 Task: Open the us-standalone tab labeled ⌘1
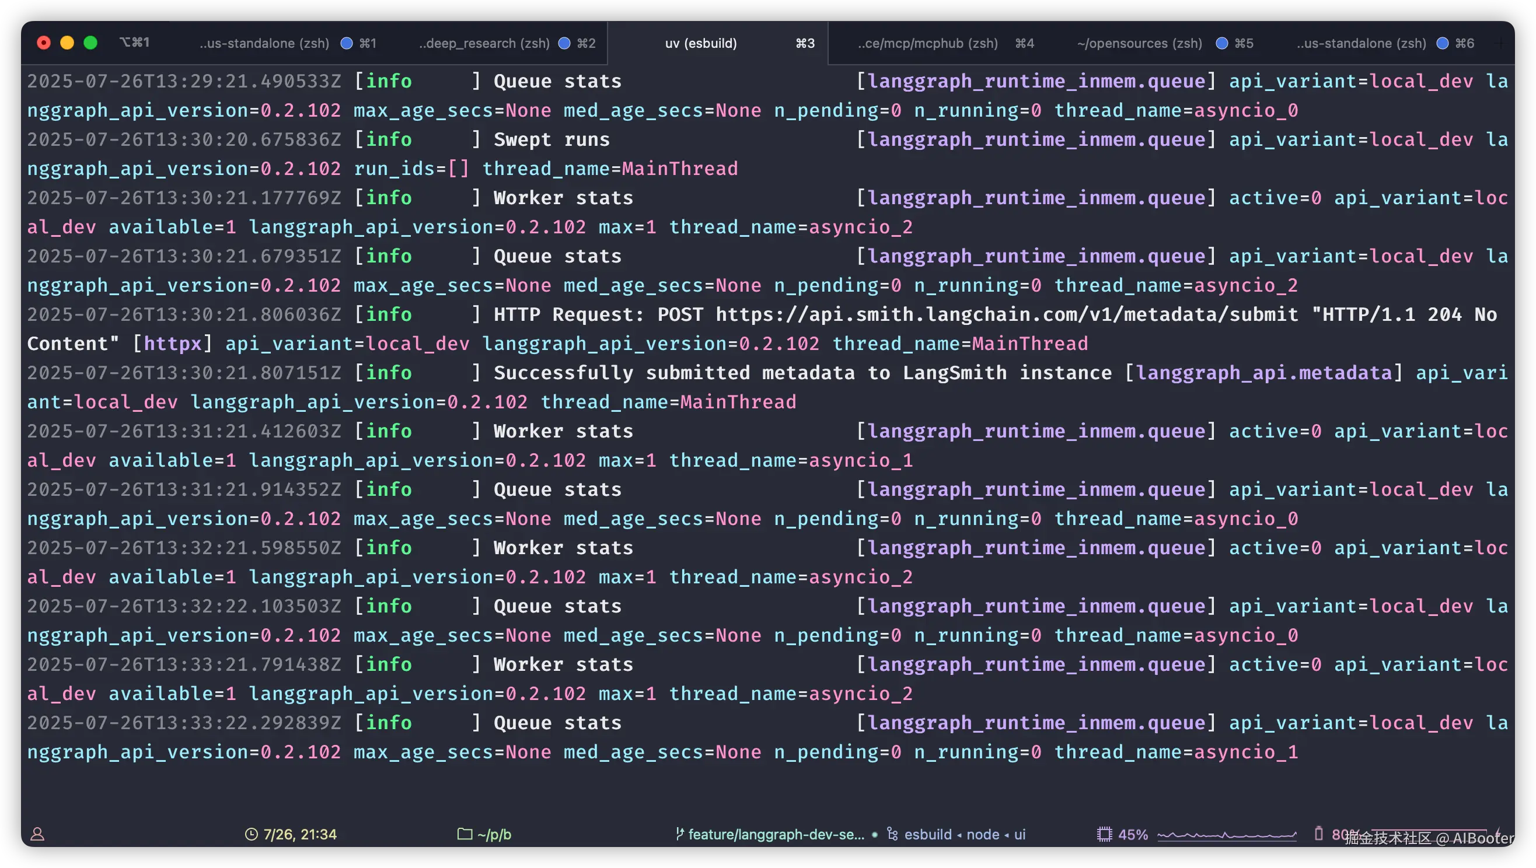tap(264, 43)
